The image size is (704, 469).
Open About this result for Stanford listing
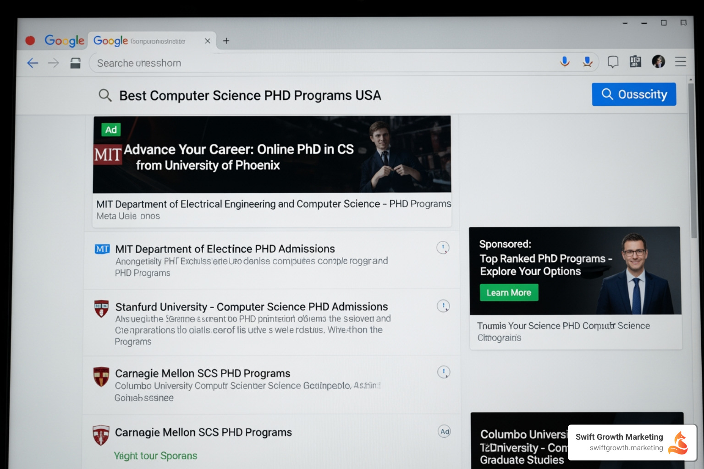pyautogui.click(x=443, y=305)
